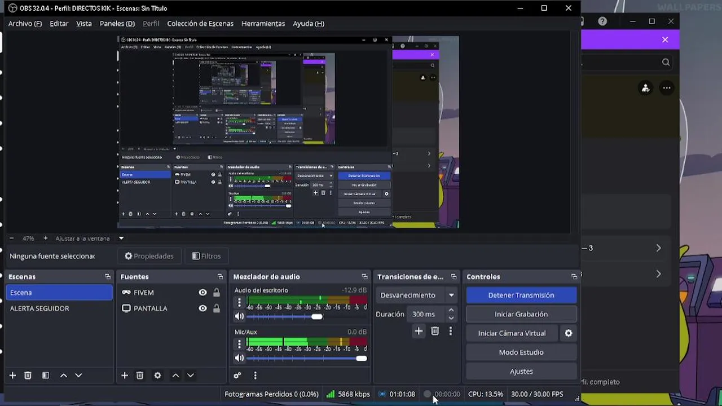Open audio mixer three-dot menu at bottom
722x406 pixels.
255,376
